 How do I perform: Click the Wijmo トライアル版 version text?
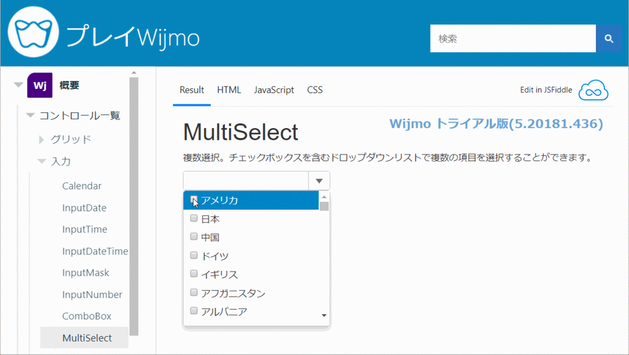pyautogui.click(x=496, y=124)
